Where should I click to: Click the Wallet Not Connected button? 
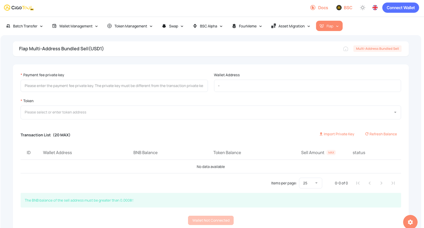tap(211, 220)
